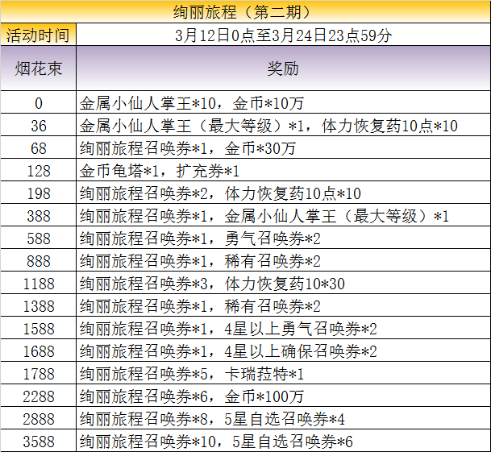Click the 金币龟塔*1，扩充券*1 reward cell
The image size is (491, 452).
[282, 171]
